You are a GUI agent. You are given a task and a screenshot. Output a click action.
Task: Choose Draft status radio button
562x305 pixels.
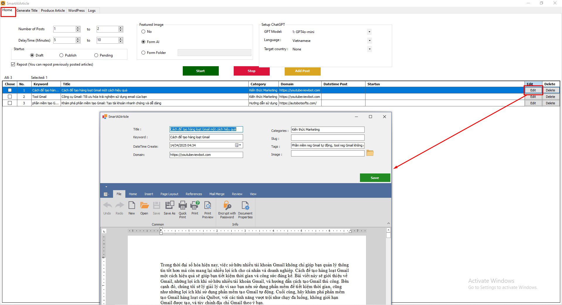coord(32,55)
